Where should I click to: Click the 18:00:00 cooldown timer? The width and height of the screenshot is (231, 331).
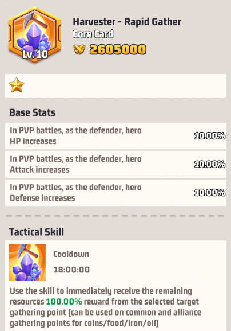pyautogui.click(x=71, y=270)
